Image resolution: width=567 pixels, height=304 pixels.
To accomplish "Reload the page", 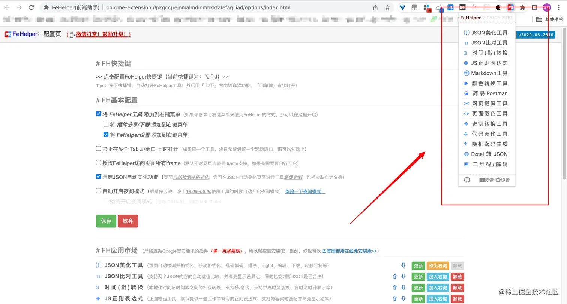I will pyautogui.click(x=31, y=7).
